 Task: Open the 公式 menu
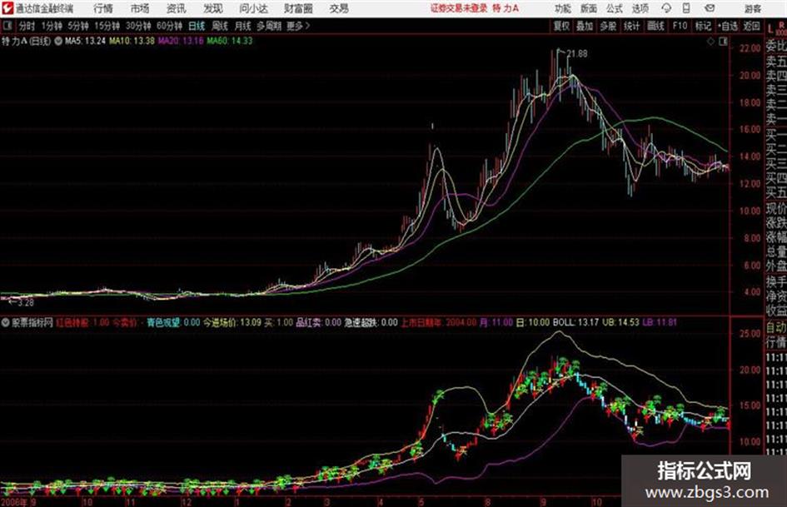click(x=614, y=8)
